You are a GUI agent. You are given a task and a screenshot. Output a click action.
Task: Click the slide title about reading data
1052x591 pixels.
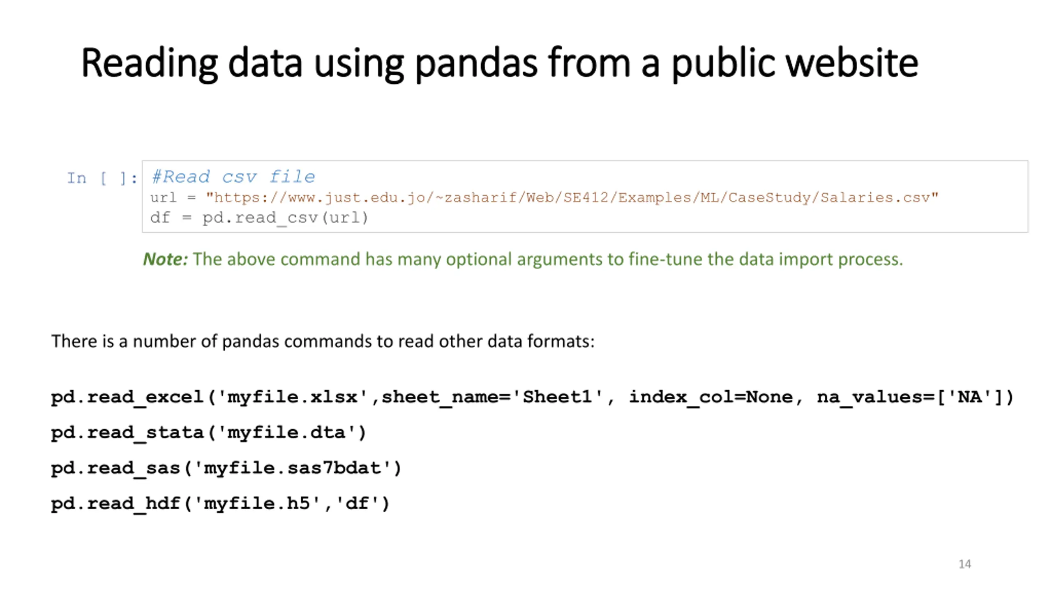pos(499,63)
